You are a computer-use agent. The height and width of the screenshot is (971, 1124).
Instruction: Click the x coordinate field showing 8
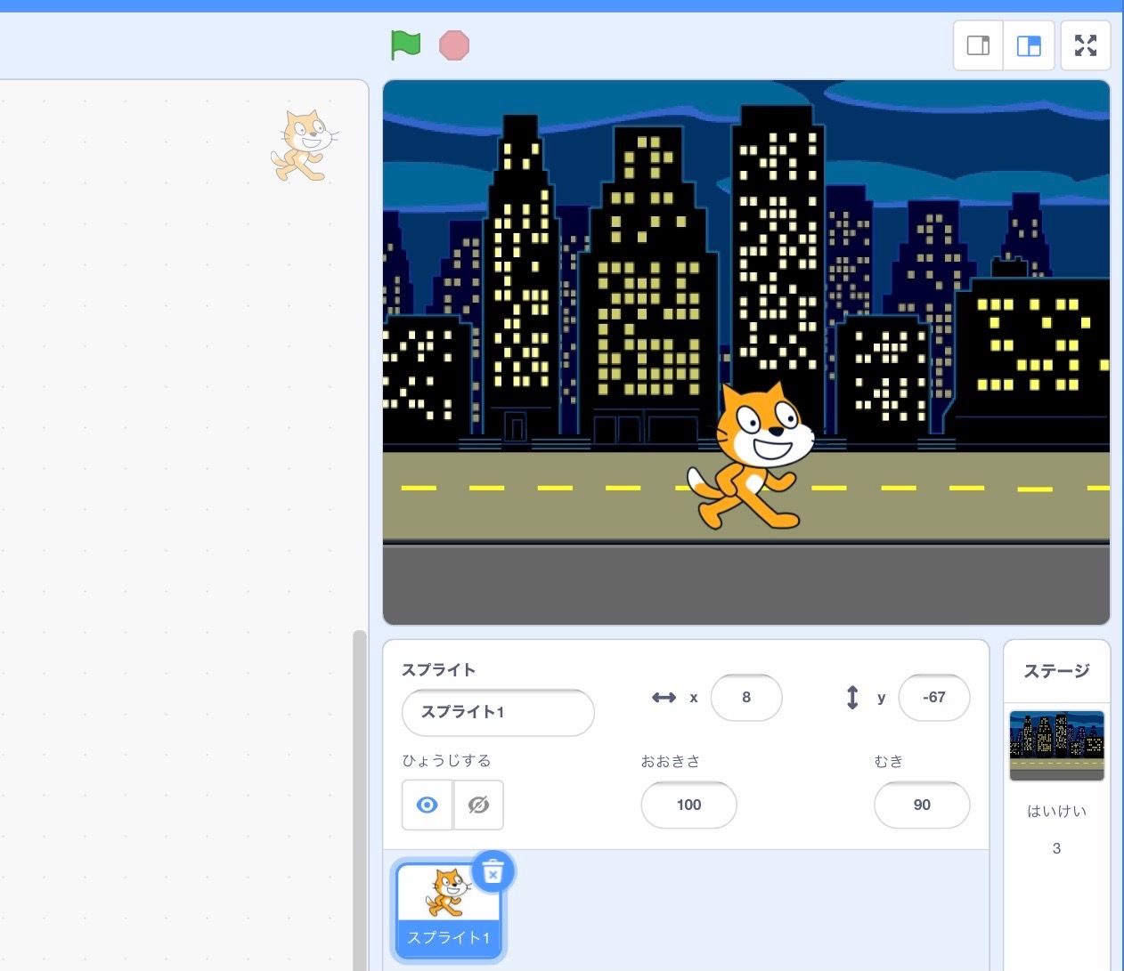pos(746,698)
